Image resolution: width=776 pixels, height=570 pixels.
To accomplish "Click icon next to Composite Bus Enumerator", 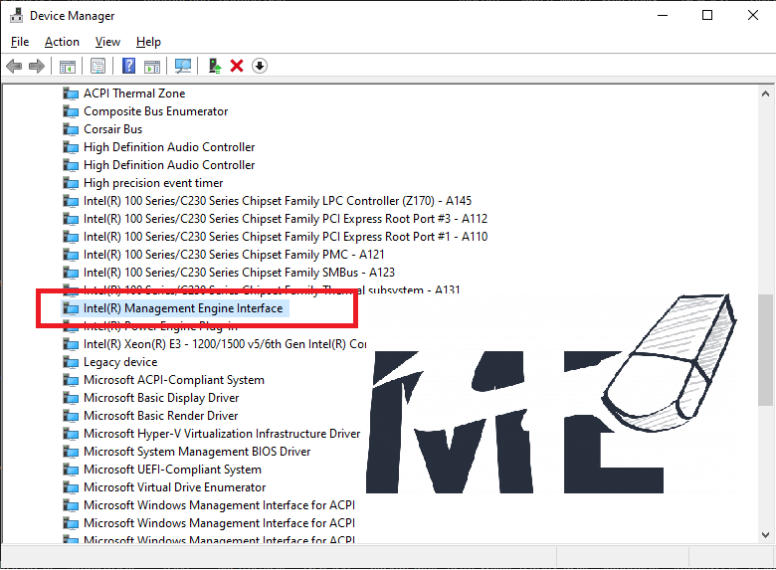I will pyautogui.click(x=71, y=111).
